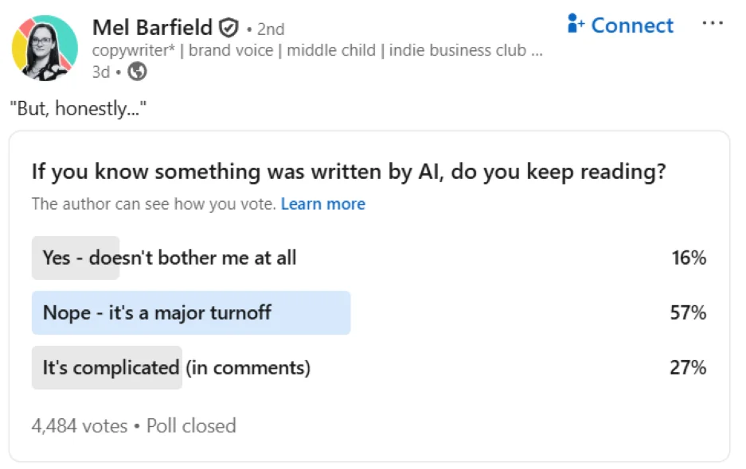
Task: Open the three-dot options menu on the post
Action: (x=713, y=23)
